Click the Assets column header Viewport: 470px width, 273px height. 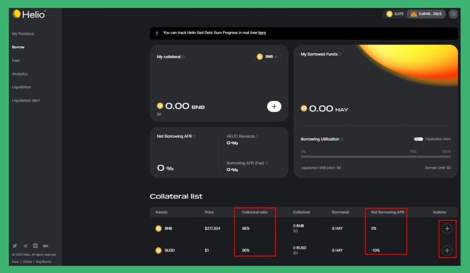(x=161, y=212)
